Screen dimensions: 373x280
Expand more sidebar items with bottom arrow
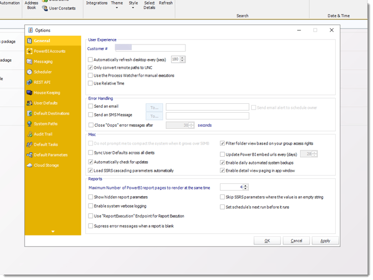53,231
